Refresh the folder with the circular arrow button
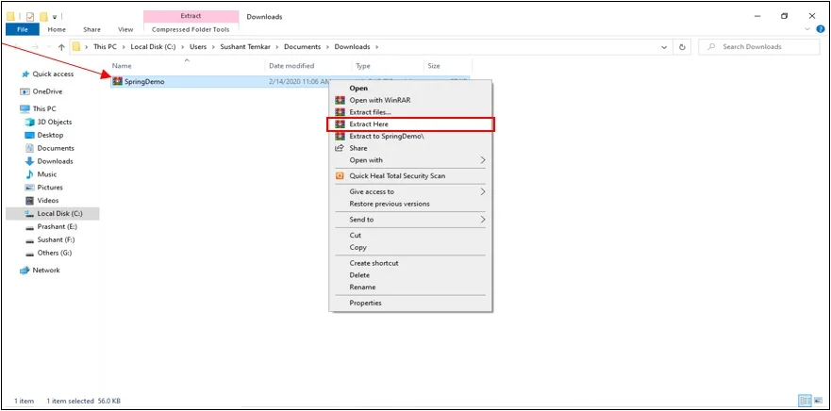 tap(682, 46)
